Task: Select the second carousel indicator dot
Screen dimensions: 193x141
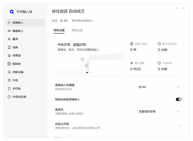Action: (x=90, y=73)
